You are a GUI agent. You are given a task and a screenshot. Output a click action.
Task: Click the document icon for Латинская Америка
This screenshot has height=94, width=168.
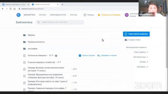coord(24,56)
